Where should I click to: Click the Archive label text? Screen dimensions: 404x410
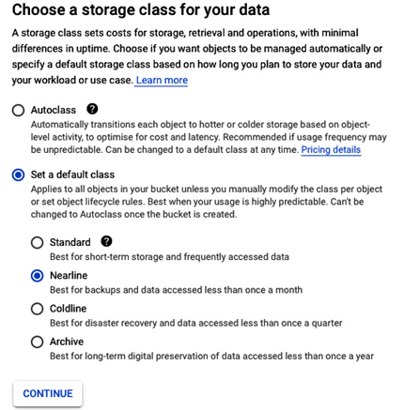click(x=67, y=342)
